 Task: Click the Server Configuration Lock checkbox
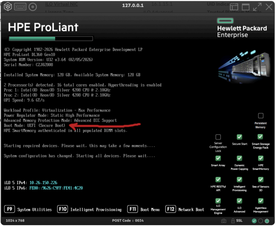click(218, 137)
